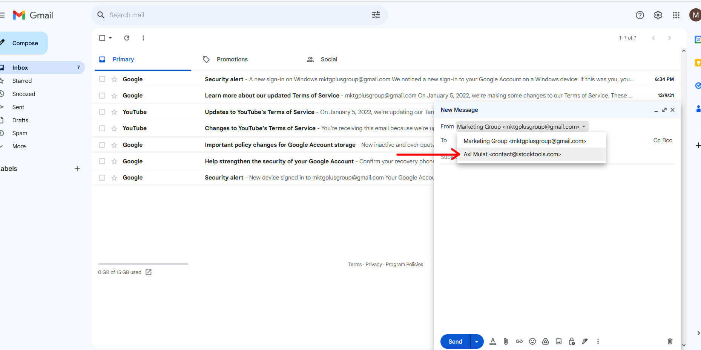Show the side panel chevron

pyautogui.click(x=698, y=333)
